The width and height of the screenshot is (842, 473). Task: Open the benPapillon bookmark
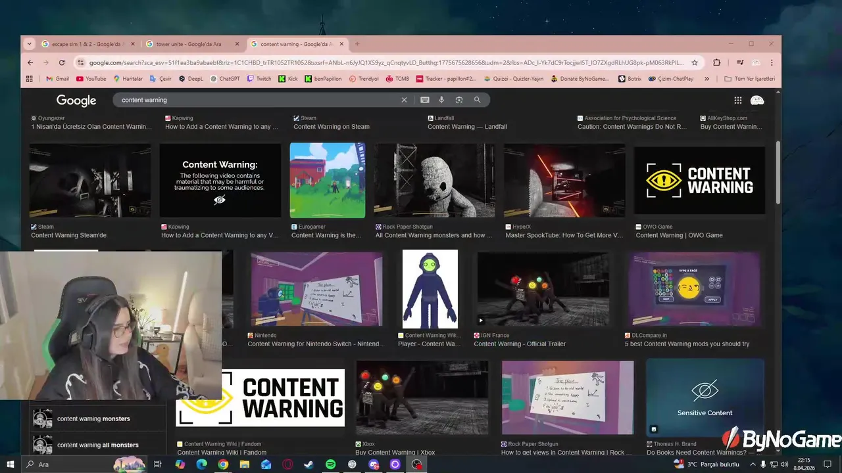tap(323, 79)
